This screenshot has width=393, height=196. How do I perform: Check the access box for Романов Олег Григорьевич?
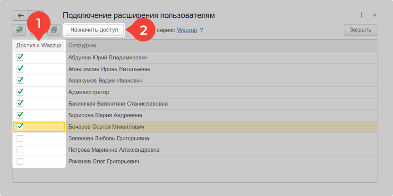coord(20,161)
